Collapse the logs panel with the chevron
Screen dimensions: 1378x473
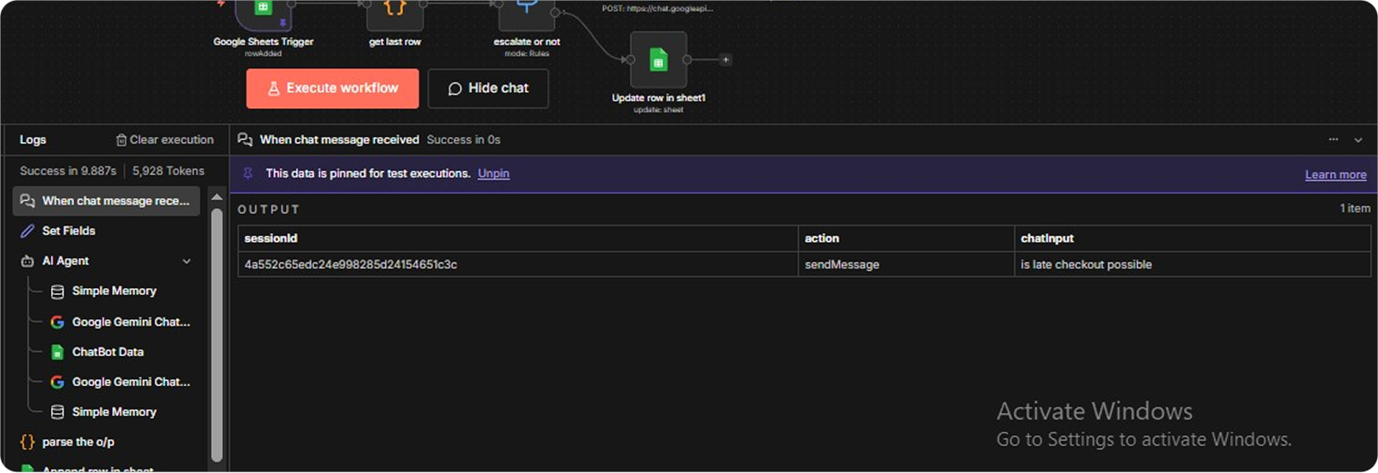pyautogui.click(x=1358, y=140)
